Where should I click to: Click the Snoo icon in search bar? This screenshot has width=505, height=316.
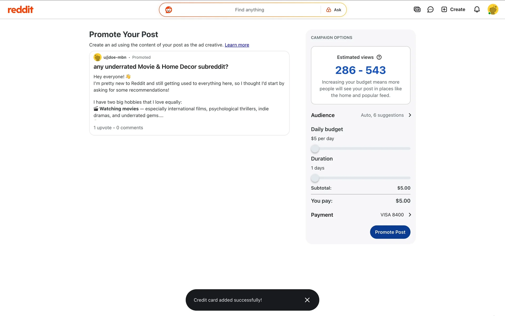tap(169, 10)
